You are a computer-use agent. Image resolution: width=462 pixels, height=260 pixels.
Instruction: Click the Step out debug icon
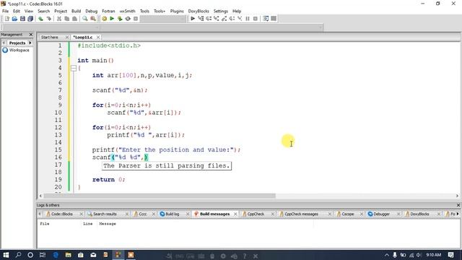pyautogui.click(x=225, y=19)
